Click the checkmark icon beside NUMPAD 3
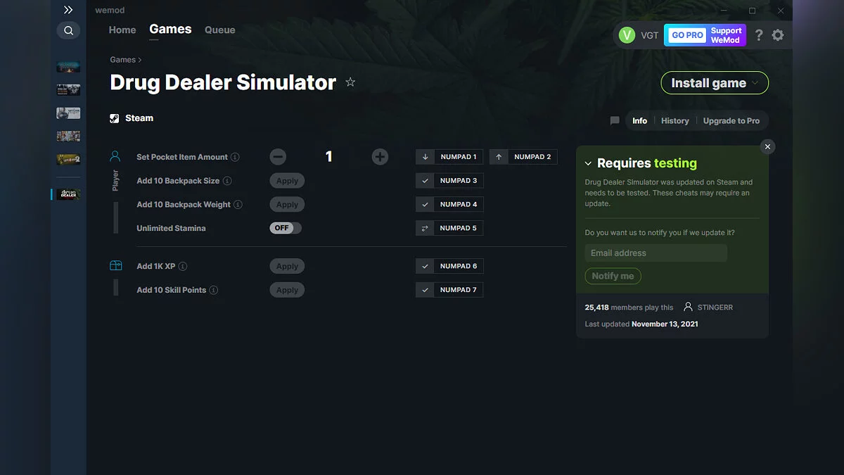This screenshot has height=475, width=844. coord(425,181)
